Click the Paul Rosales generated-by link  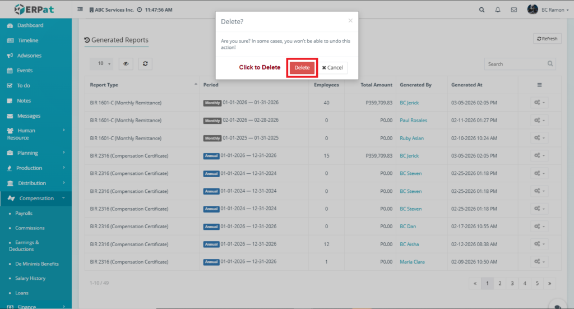point(413,121)
